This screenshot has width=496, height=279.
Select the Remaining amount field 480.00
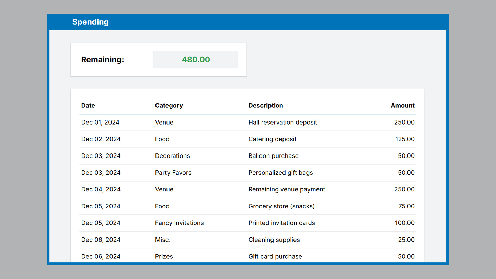tap(195, 59)
